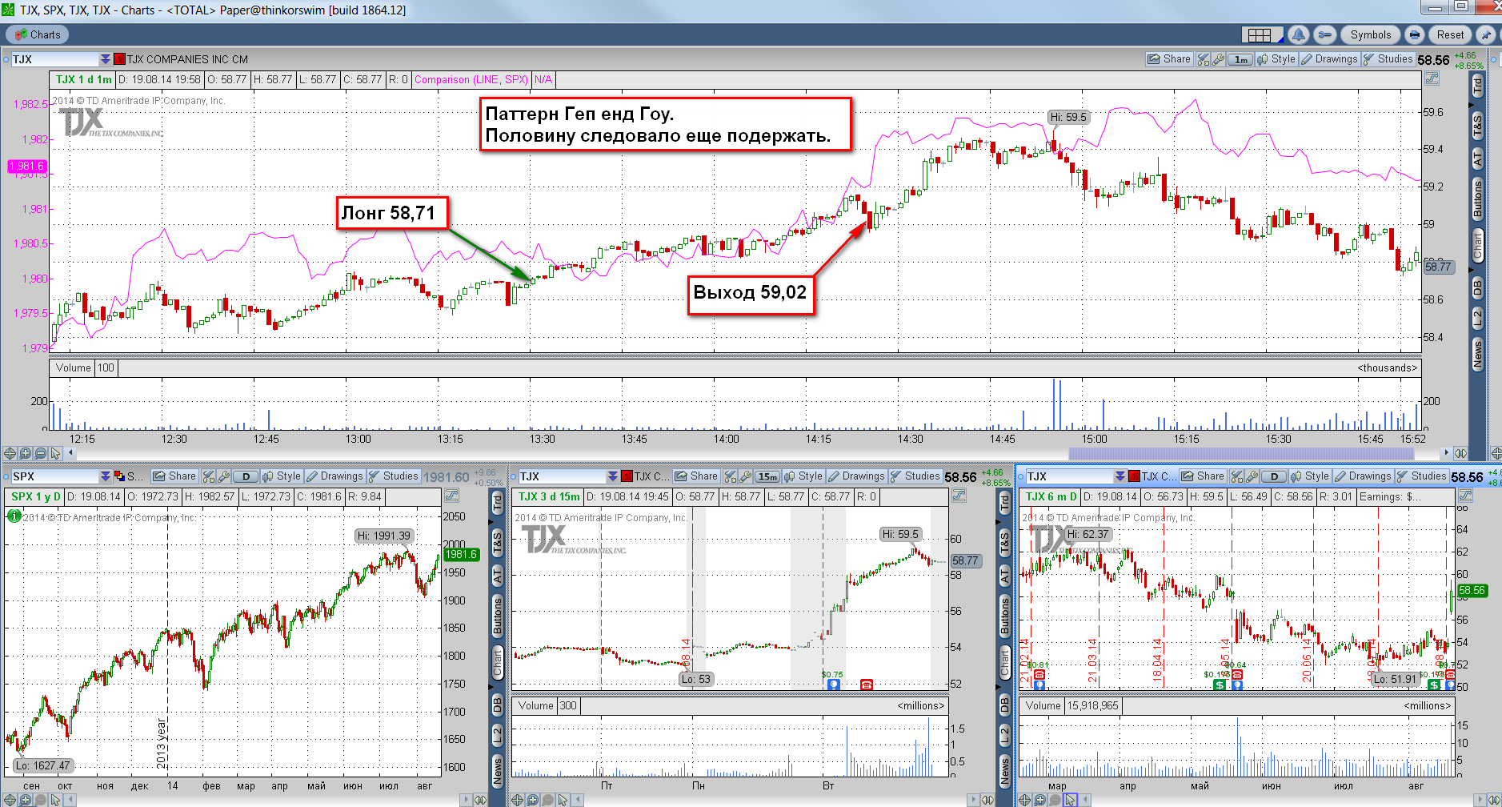The height and width of the screenshot is (807, 1502).
Task: Open Drawings menu on TJX 15m chart
Action: click(856, 476)
